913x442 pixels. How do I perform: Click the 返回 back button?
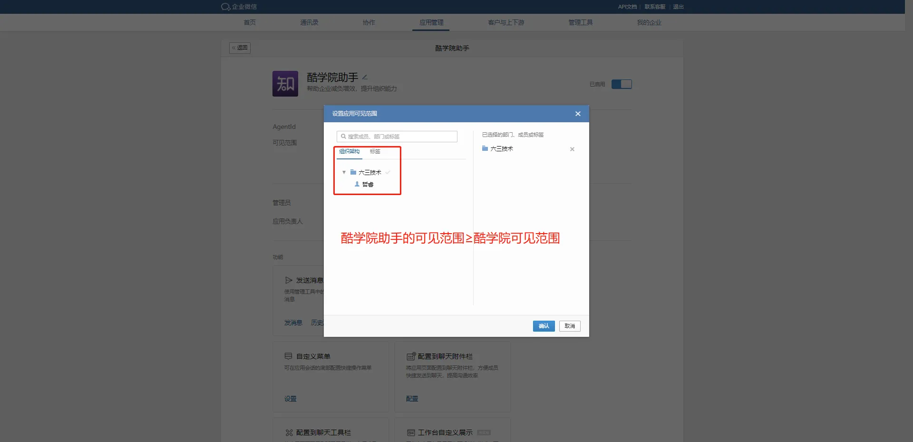(240, 48)
